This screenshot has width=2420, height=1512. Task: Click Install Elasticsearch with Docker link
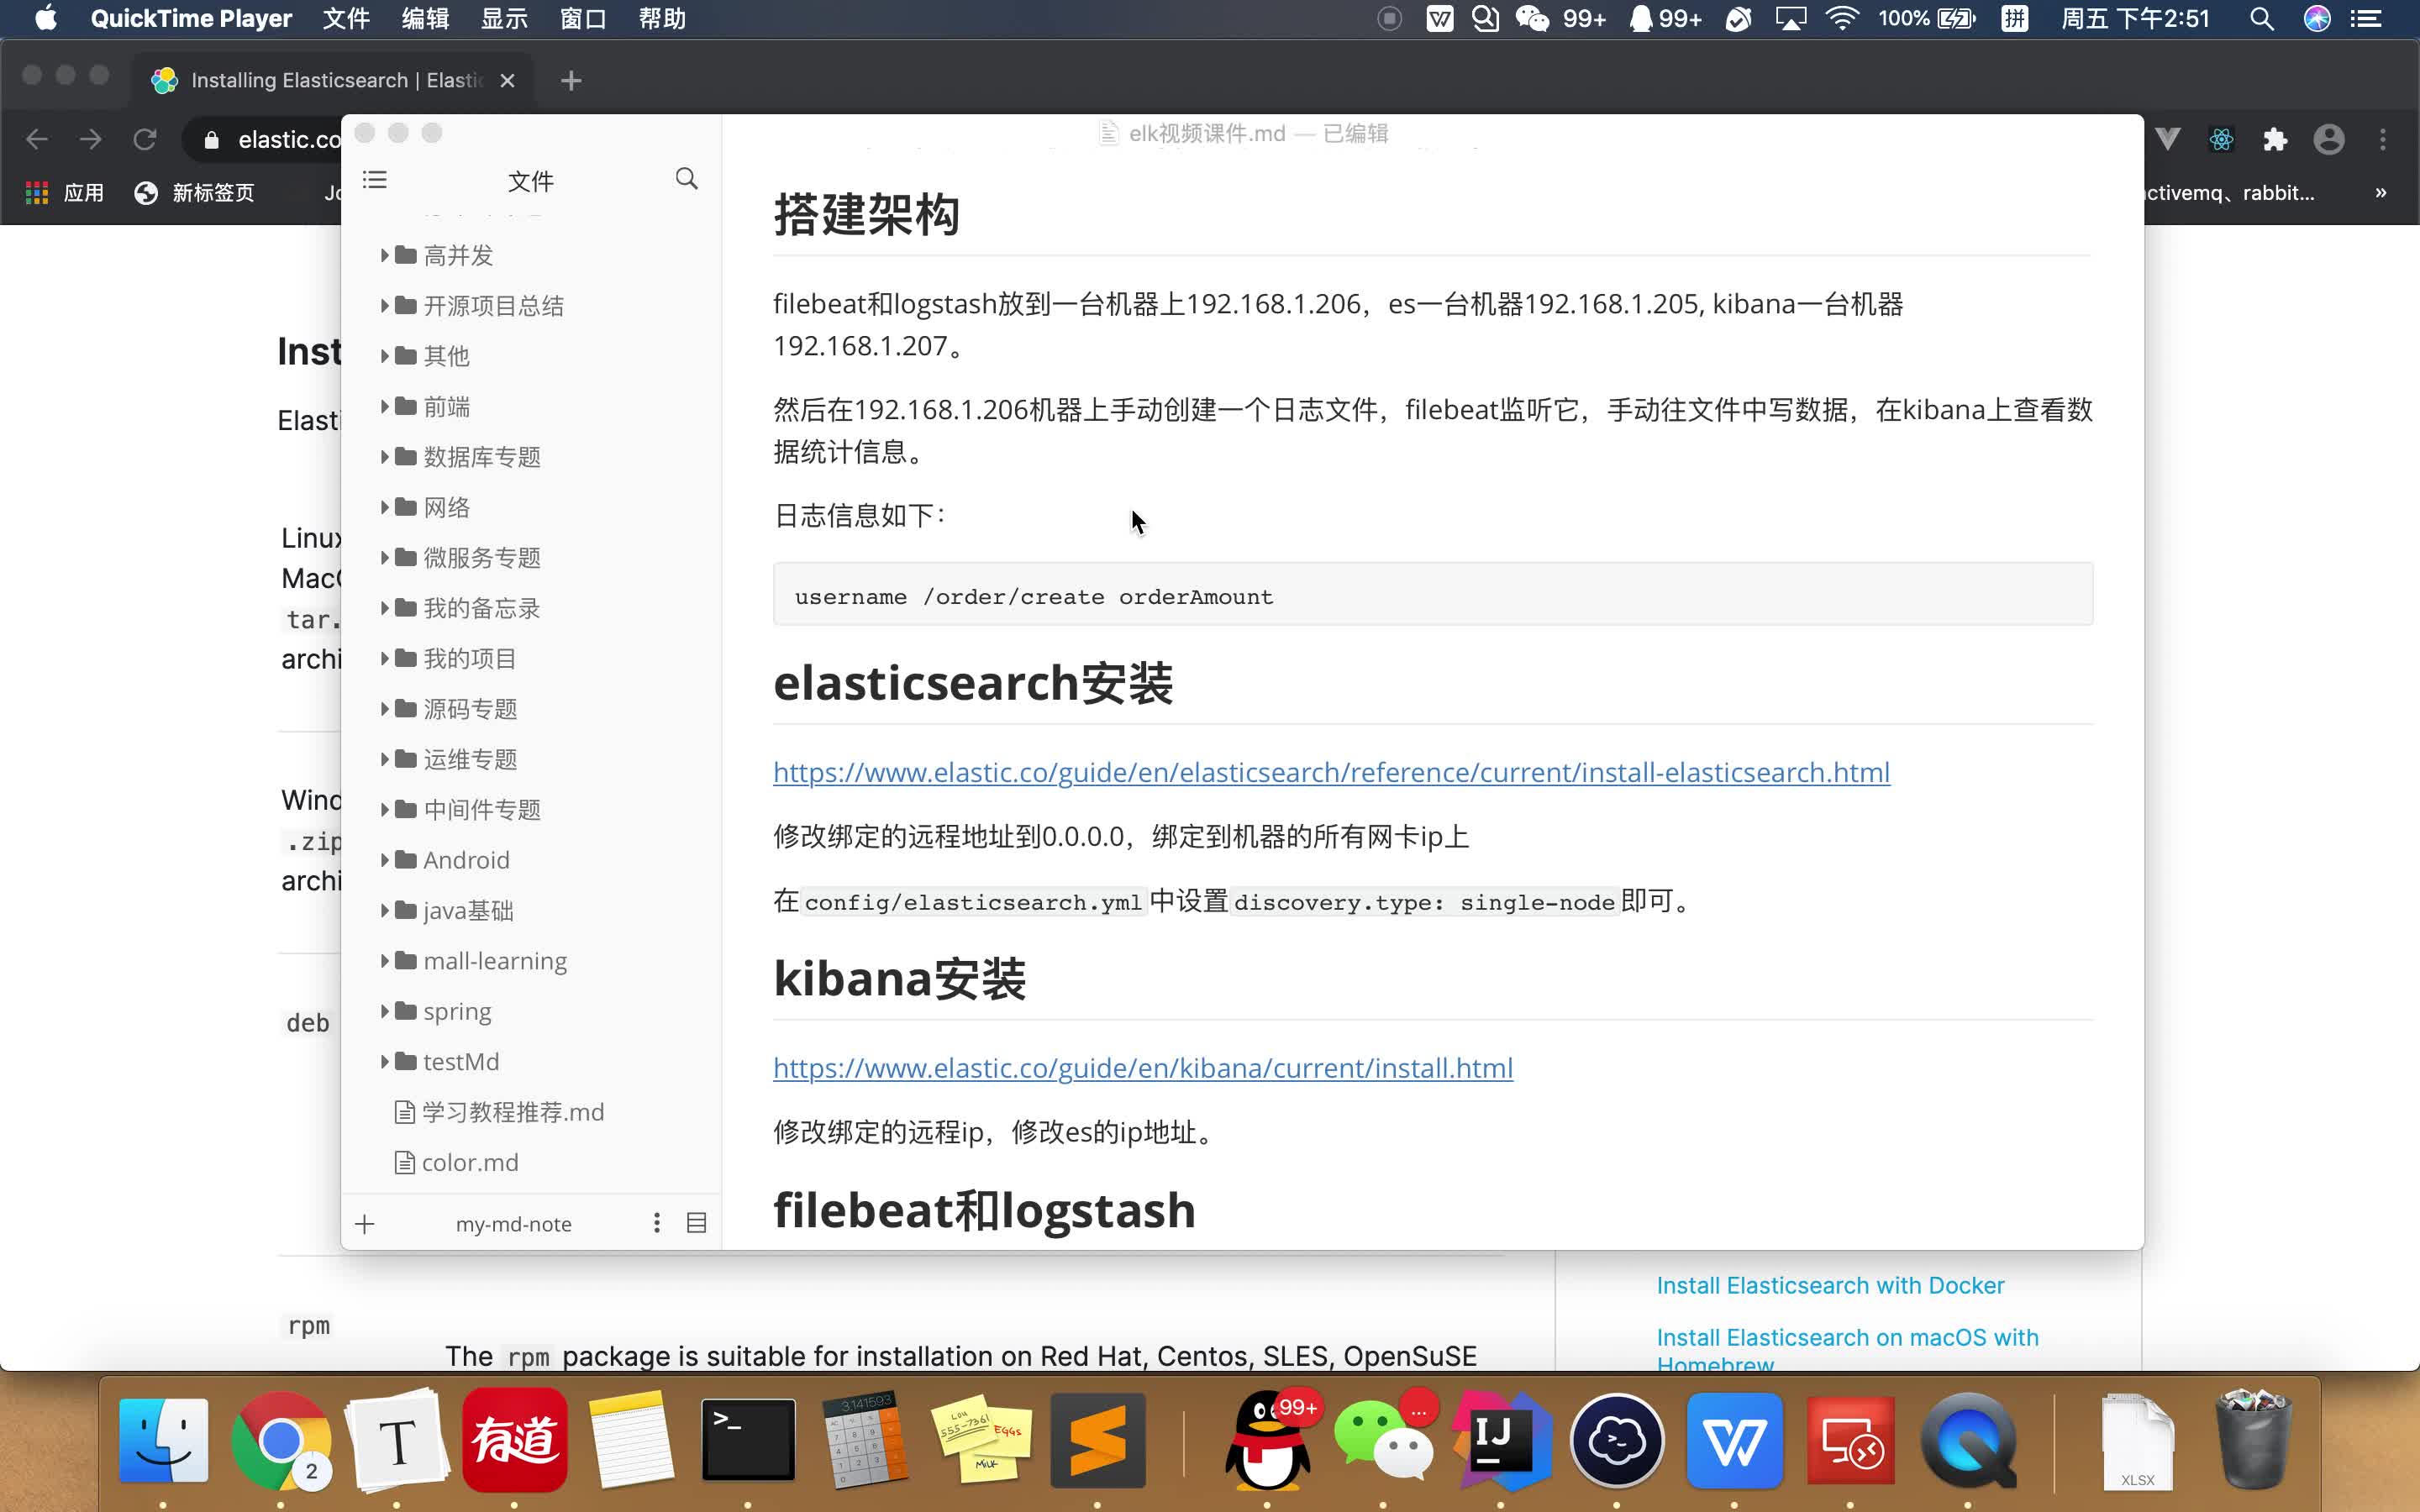pyautogui.click(x=1830, y=1285)
